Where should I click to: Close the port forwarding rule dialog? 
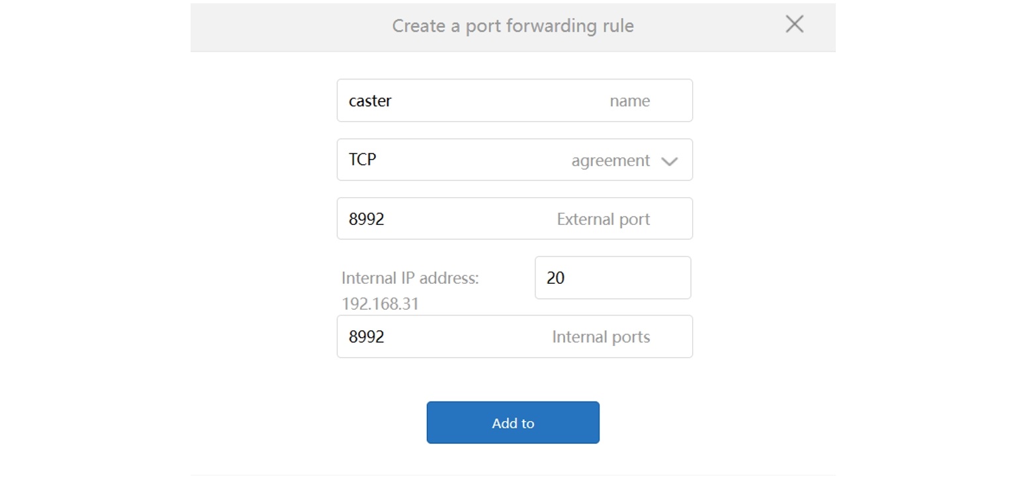[794, 24]
